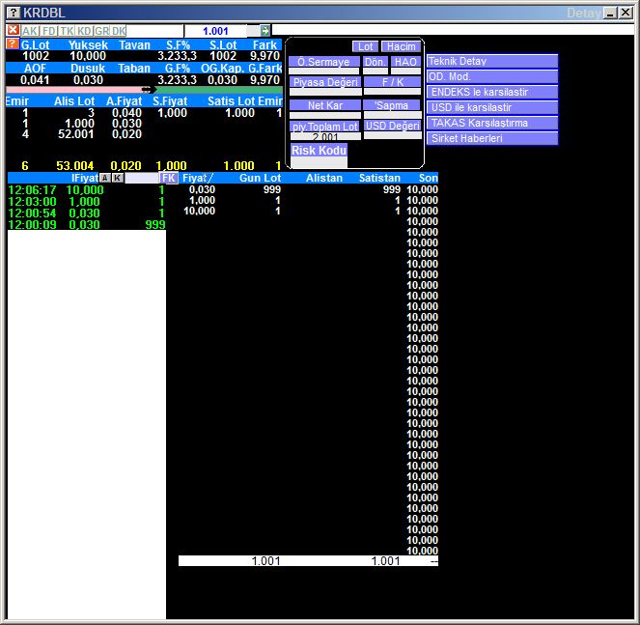
Task: Click the red X icon below the title
Action: pyautogui.click(x=13, y=31)
